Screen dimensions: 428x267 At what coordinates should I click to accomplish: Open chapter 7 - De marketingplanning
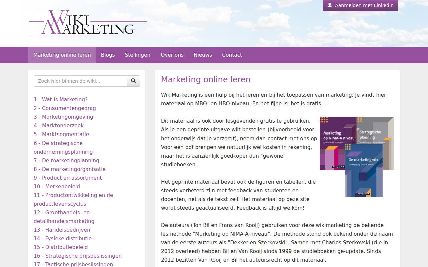[x=67, y=160]
